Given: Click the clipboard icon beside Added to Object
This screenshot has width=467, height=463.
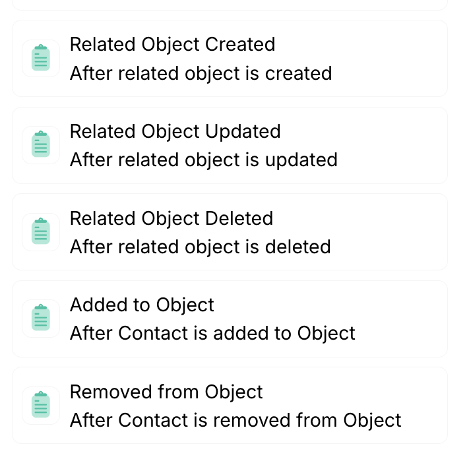Looking at the screenshot, I should click(41, 319).
